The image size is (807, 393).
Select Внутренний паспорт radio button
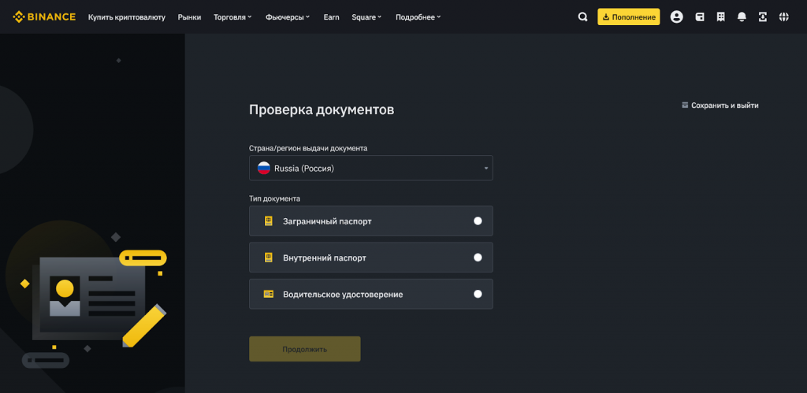[x=478, y=258]
